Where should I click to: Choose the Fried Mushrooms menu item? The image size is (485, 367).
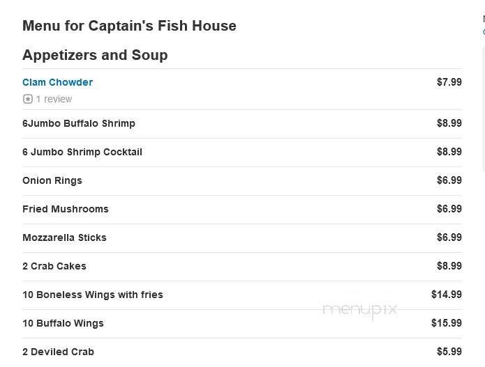[x=66, y=209]
